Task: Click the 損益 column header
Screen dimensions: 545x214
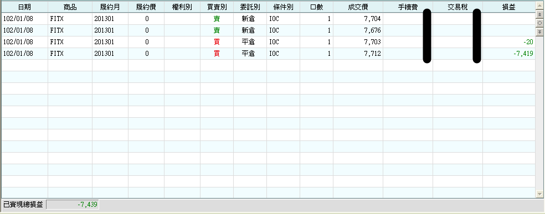Action: (509, 7)
